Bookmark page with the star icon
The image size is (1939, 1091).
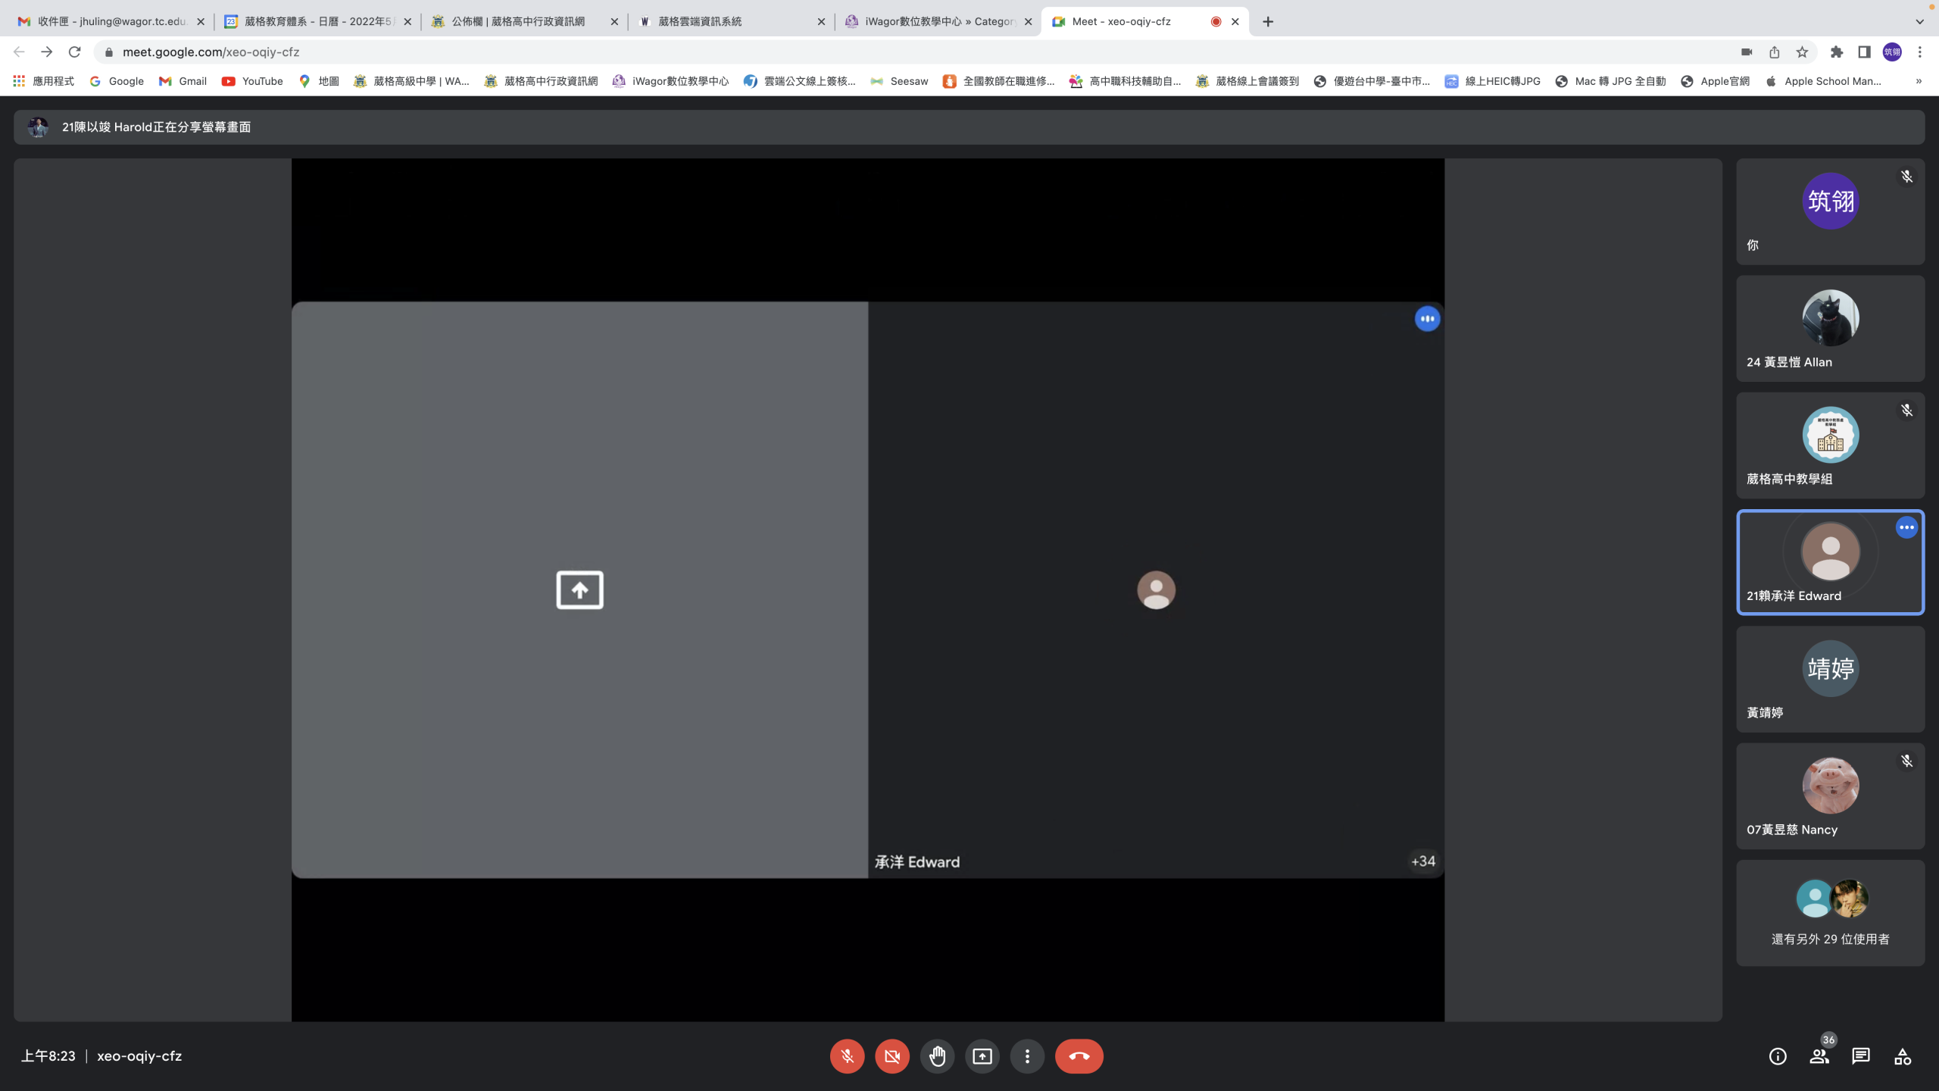coord(1802,52)
